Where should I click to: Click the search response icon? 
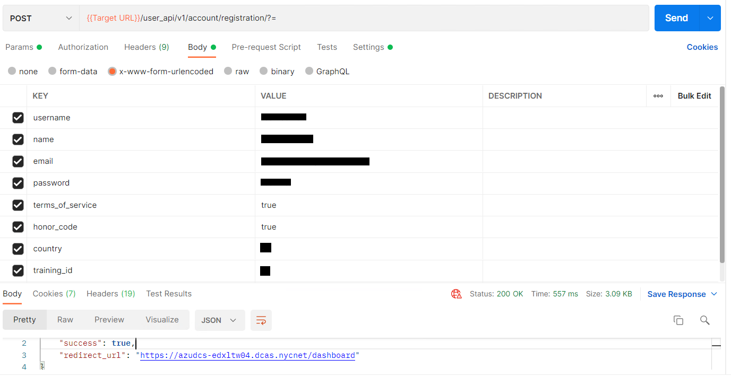pyautogui.click(x=704, y=320)
